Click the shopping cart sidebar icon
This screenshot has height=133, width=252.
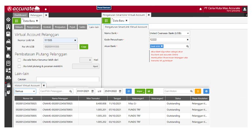click(9, 48)
